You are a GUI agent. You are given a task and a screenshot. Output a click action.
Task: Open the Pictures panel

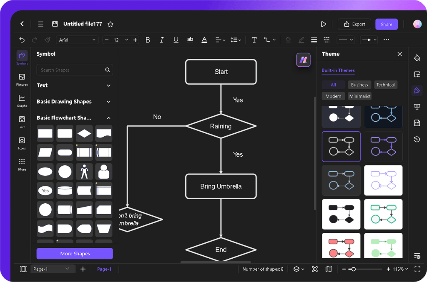[22, 79]
